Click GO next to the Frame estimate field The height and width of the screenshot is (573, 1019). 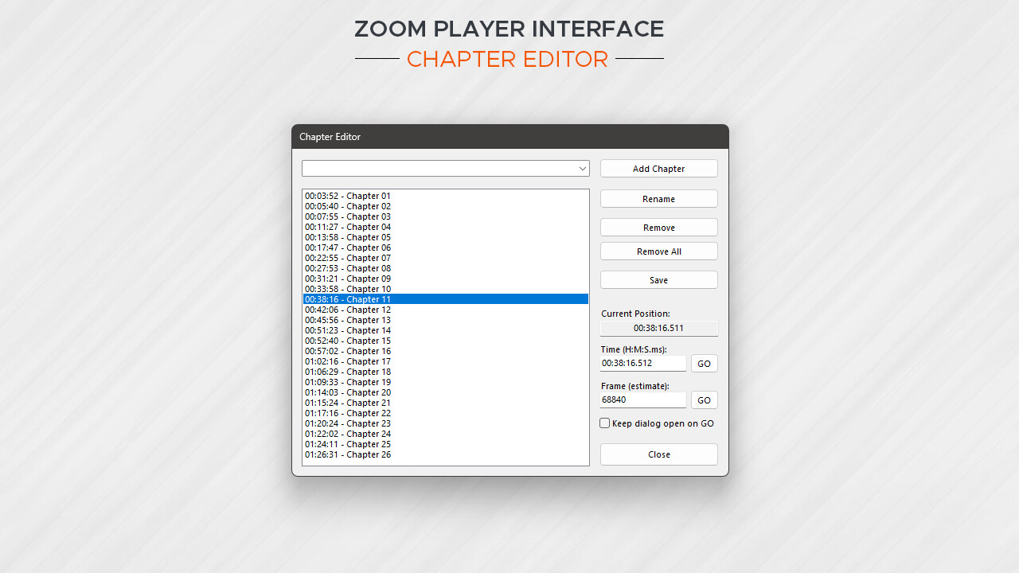tap(704, 400)
